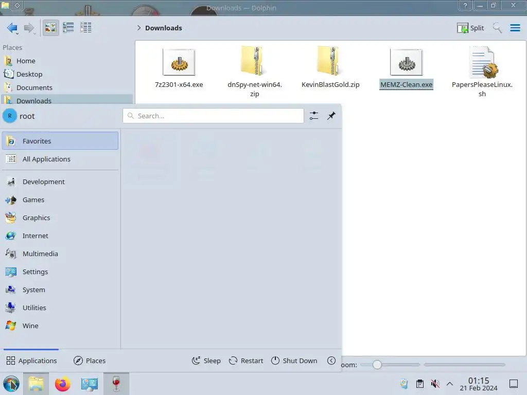This screenshot has width=527, height=395.
Task: Open the file manager taskbar icon
Action: pyautogui.click(x=36, y=384)
